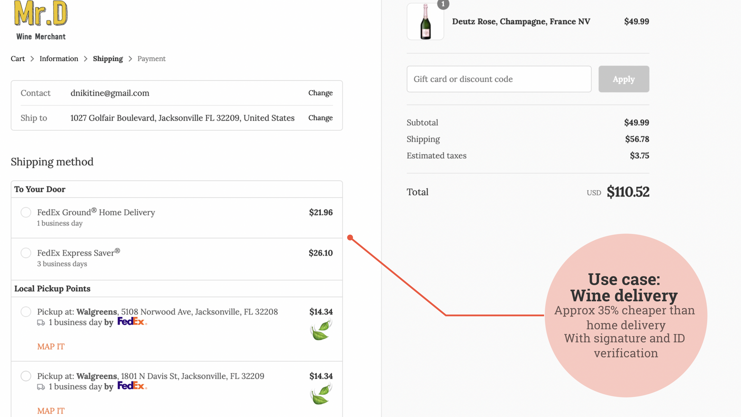The height and width of the screenshot is (417, 741).
Task: Click the $14.34 price for N Davis St pickup
Action: click(x=321, y=376)
